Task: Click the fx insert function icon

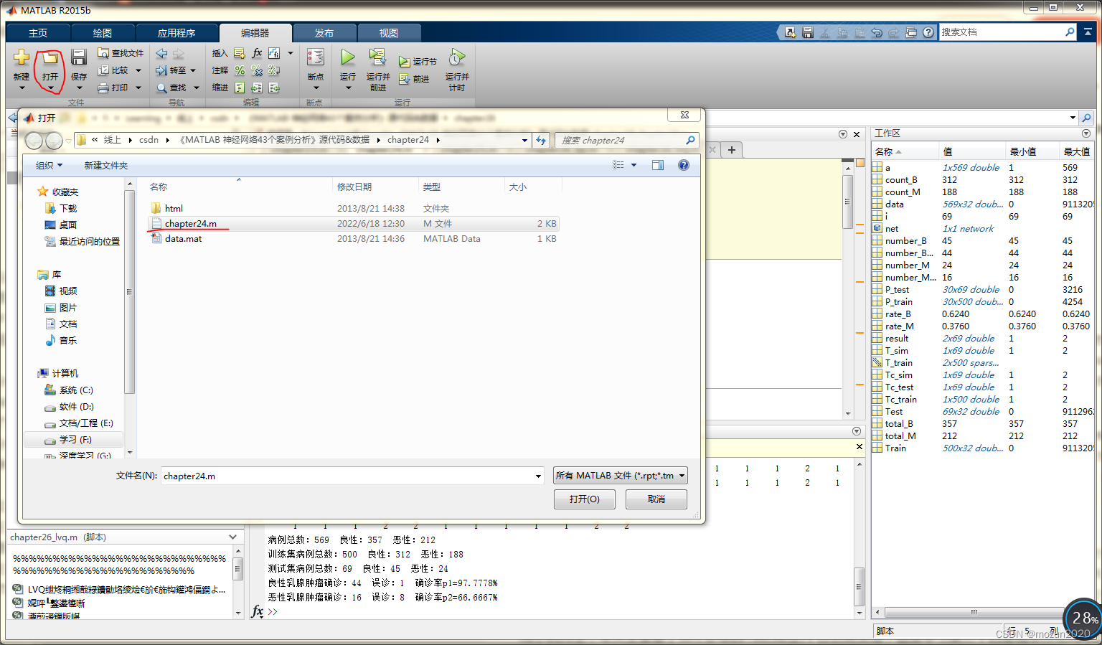Action: pos(257,53)
